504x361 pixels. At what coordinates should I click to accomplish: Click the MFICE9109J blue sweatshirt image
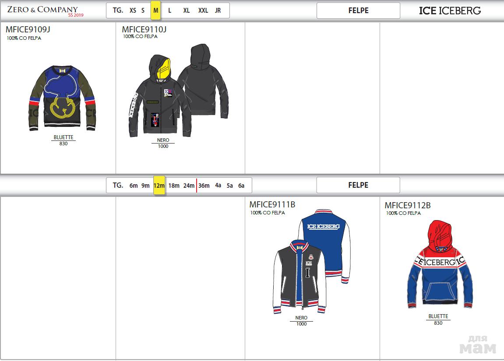[x=63, y=98]
